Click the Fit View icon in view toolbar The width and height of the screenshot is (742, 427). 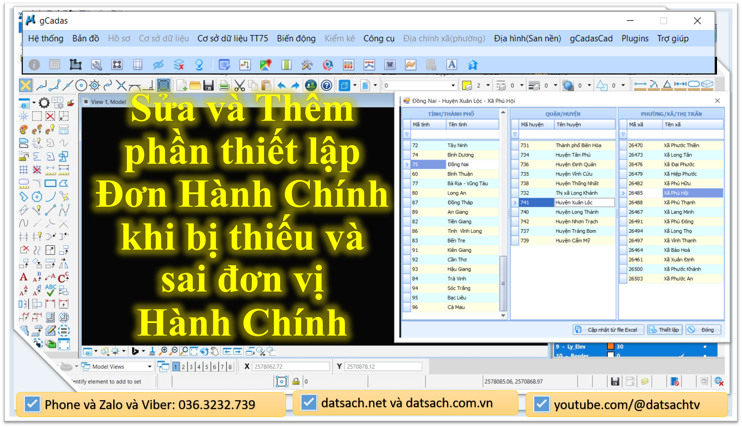pyautogui.click(x=194, y=351)
